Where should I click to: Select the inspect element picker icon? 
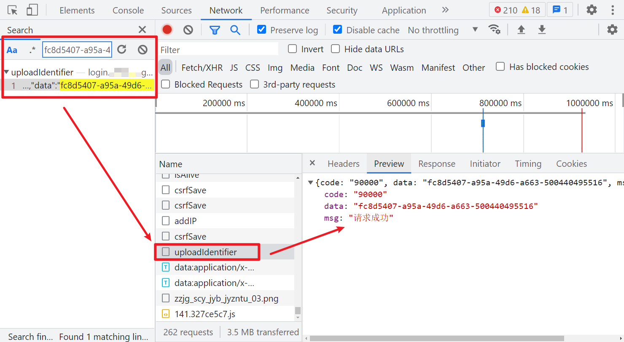tap(13, 10)
